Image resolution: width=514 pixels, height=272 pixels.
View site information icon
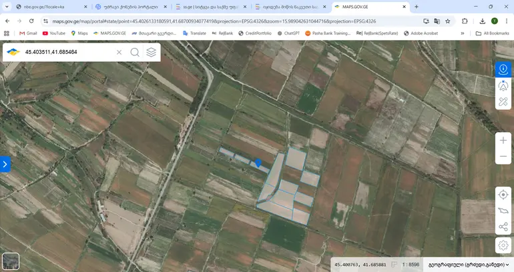click(x=45, y=21)
